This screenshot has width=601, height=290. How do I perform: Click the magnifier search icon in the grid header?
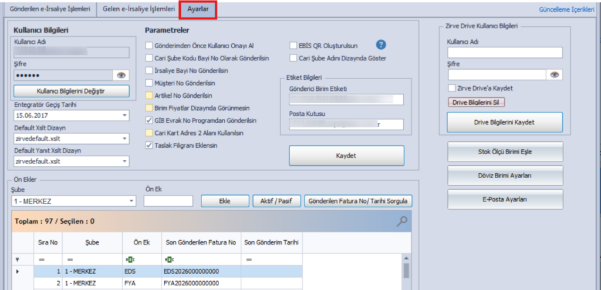point(401,221)
